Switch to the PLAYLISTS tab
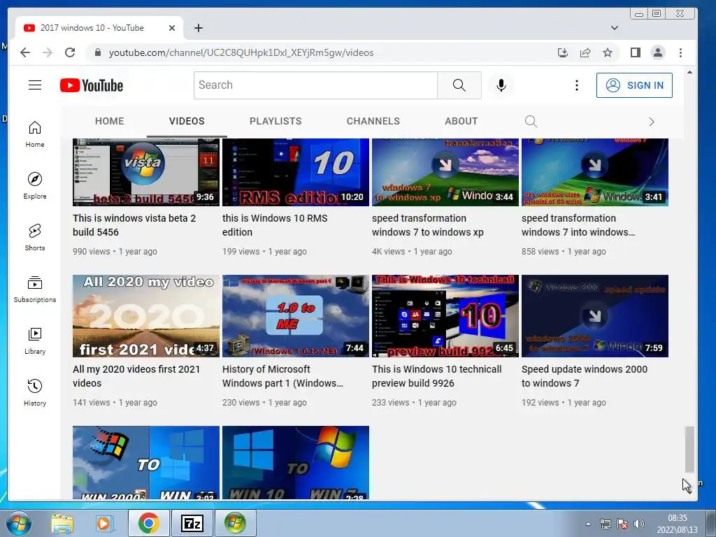This screenshot has width=716, height=537. pos(275,121)
